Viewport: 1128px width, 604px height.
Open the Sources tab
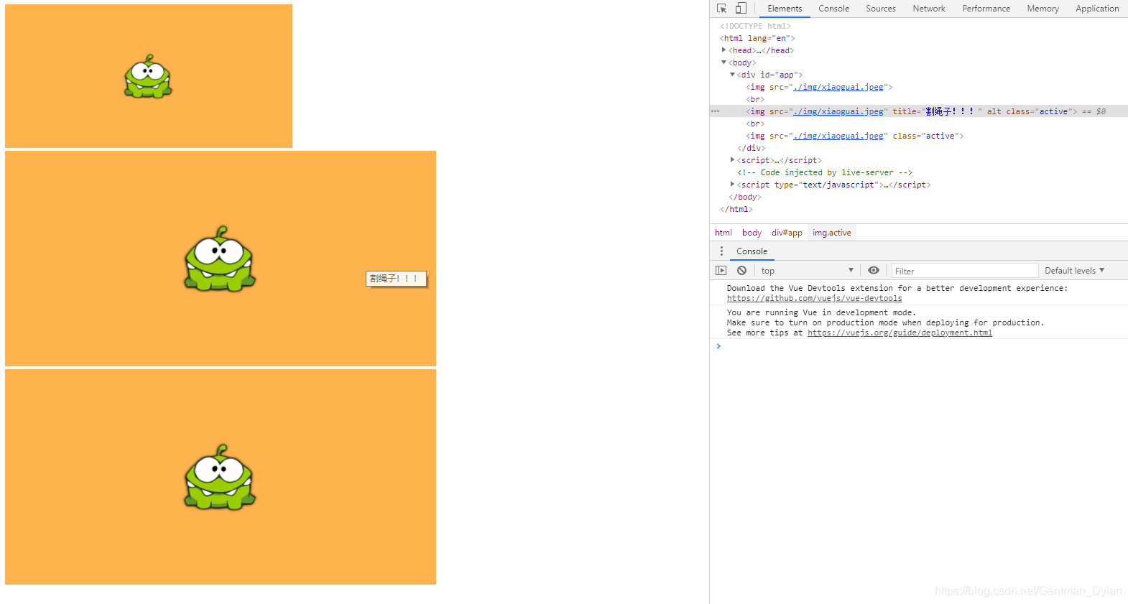(x=880, y=9)
